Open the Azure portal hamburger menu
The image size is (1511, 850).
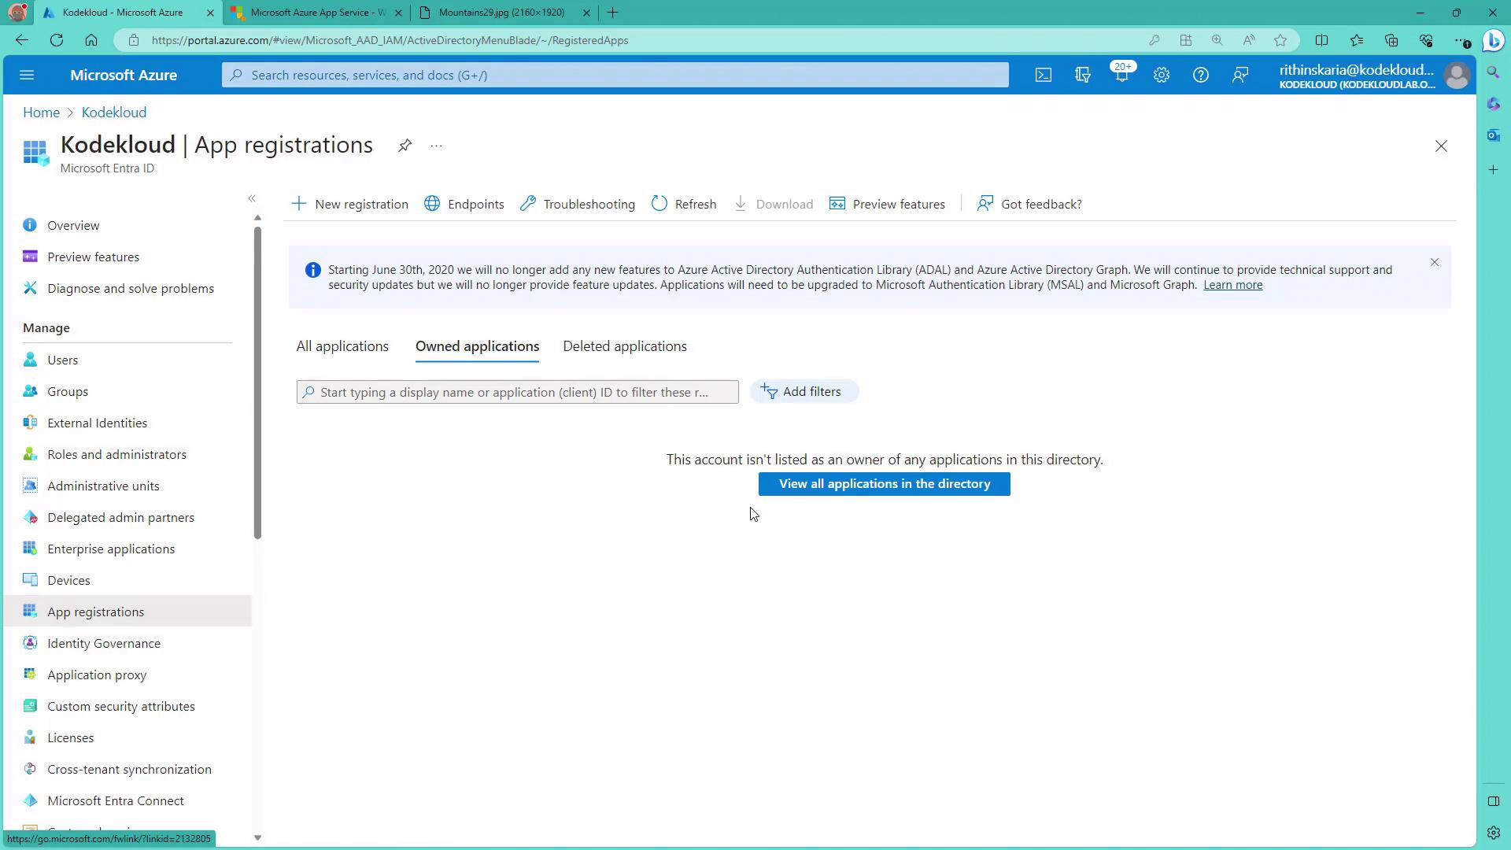[x=27, y=75]
